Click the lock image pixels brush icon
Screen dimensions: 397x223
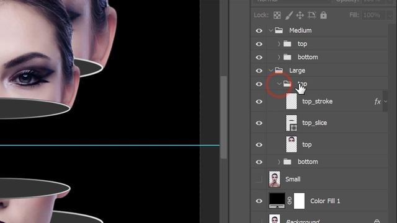288,15
